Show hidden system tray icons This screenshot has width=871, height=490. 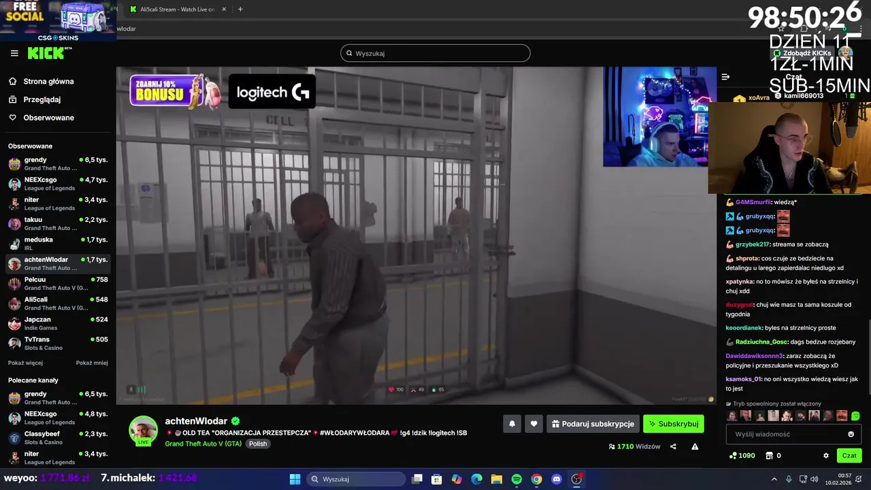click(x=774, y=479)
